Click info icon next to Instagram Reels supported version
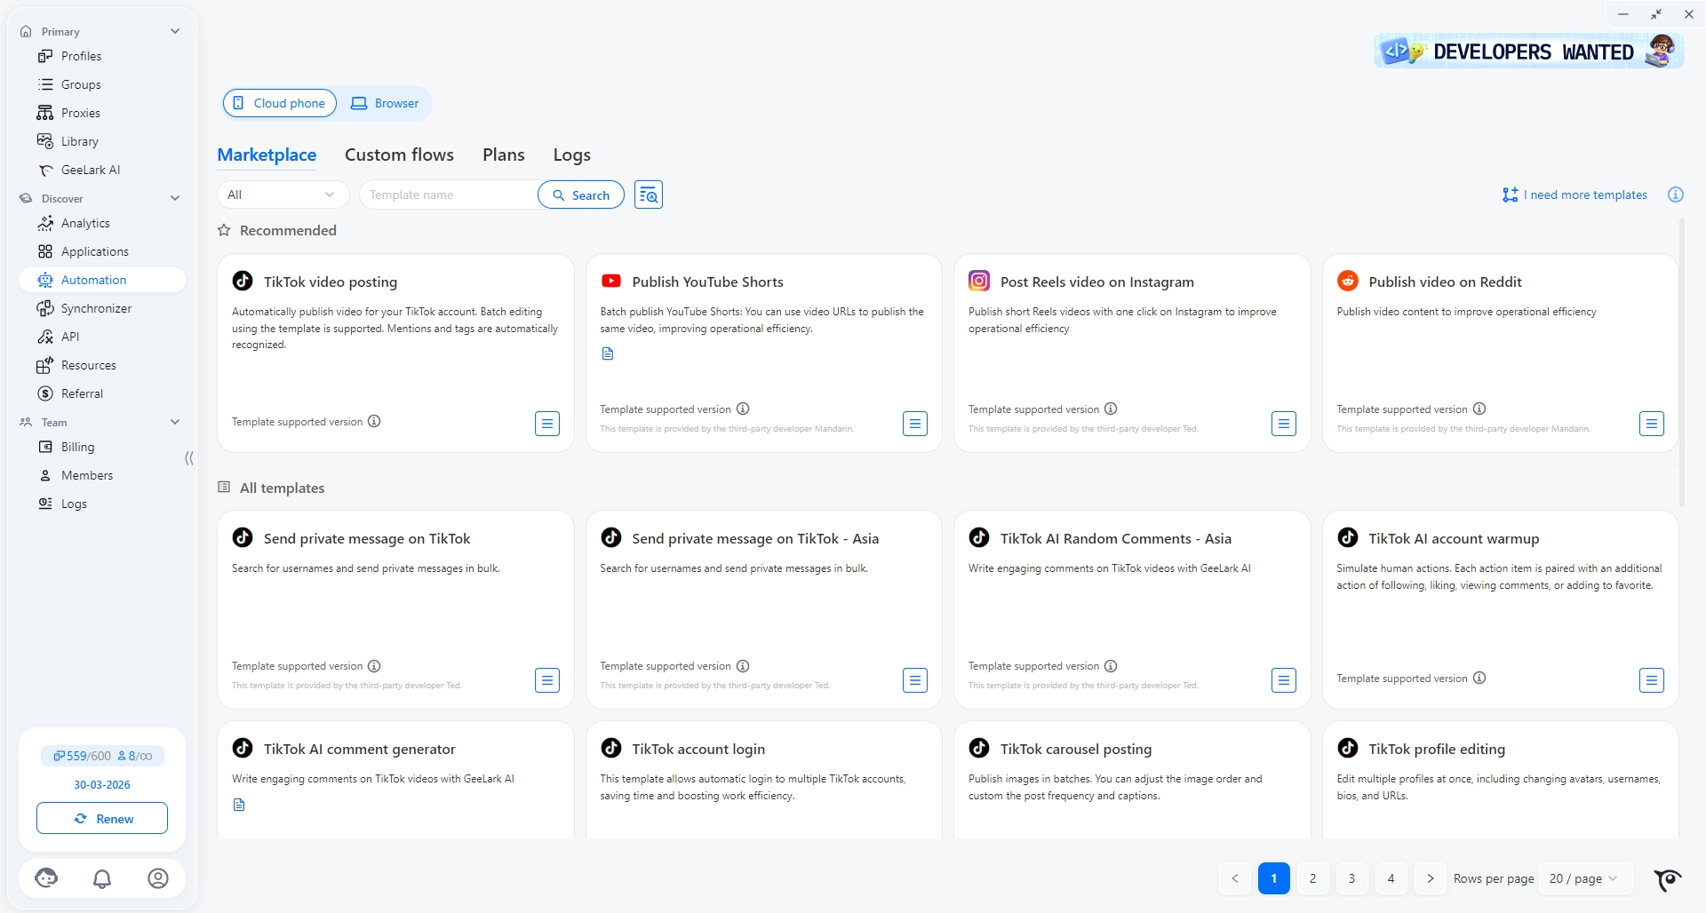Image resolution: width=1706 pixels, height=913 pixels. (x=1111, y=409)
